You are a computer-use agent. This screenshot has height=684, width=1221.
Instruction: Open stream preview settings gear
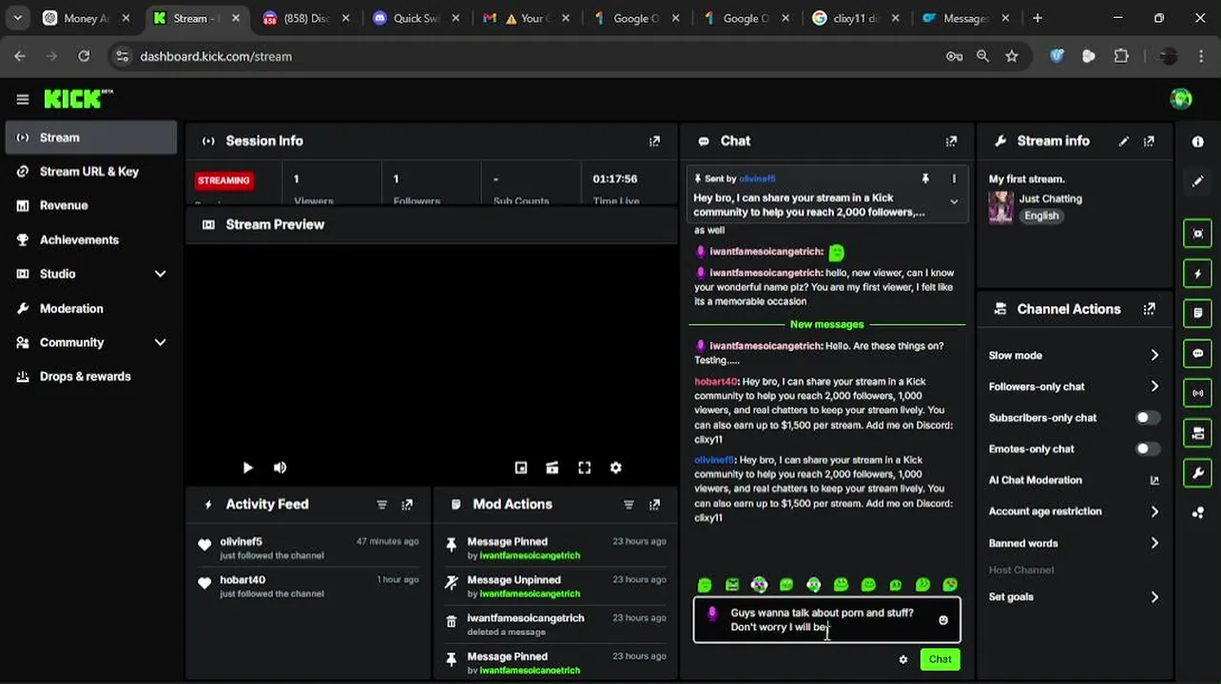(615, 467)
